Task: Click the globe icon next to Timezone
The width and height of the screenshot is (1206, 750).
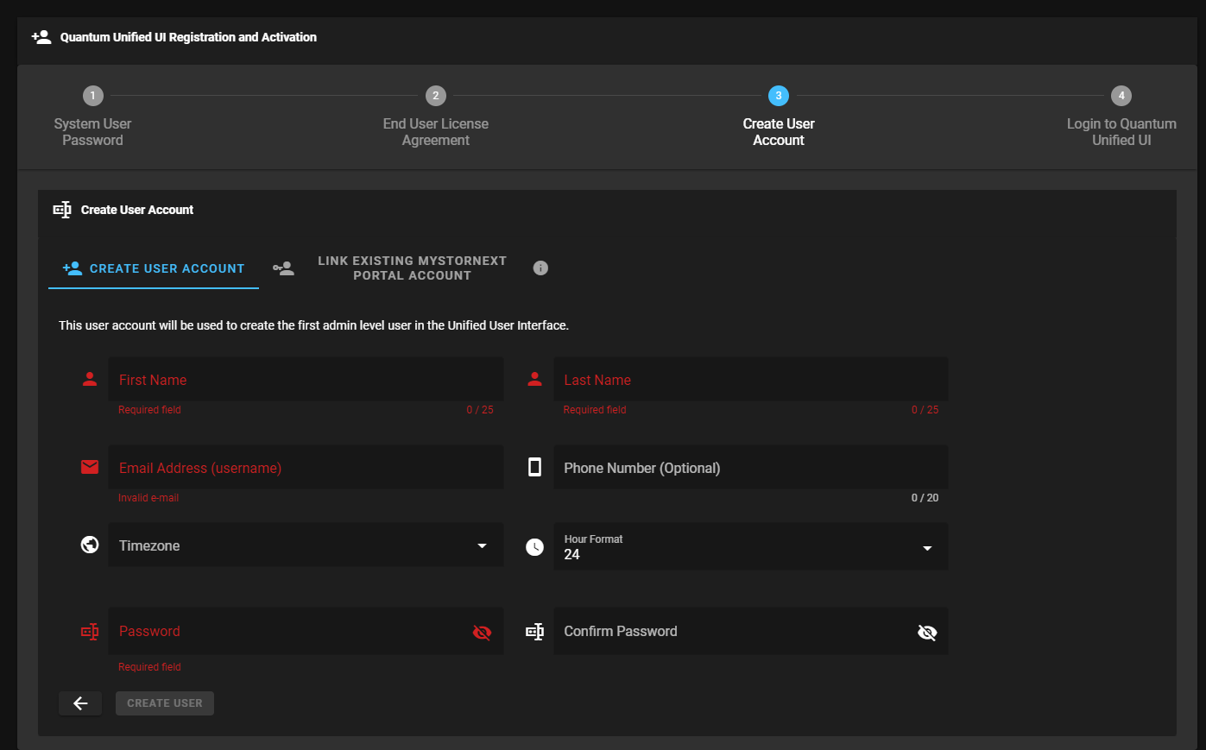Action: [x=90, y=545]
